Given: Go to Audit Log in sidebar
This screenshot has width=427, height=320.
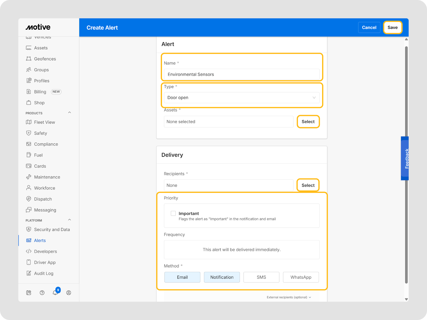Looking at the screenshot, I should point(44,273).
